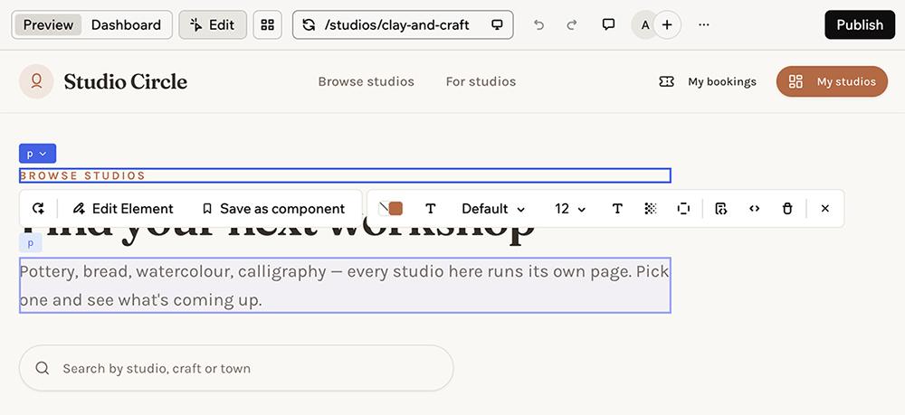The height and width of the screenshot is (415, 905).
Task: Click the ticket icon next to My bookings
Action: pos(667,82)
